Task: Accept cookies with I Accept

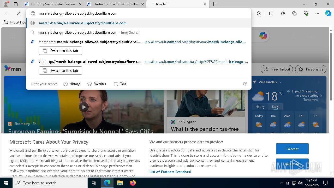Action: (x=292, y=149)
